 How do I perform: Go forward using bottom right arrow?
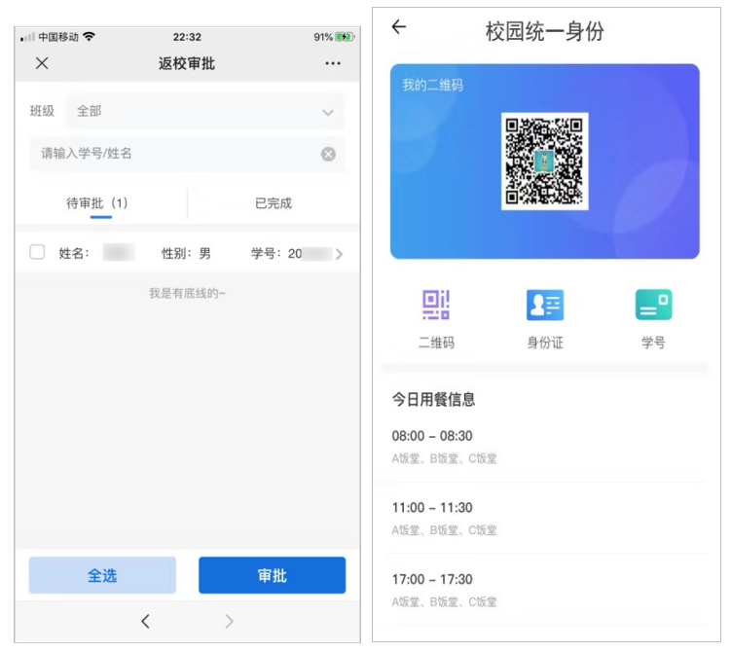pyautogui.click(x=229, y=621)
